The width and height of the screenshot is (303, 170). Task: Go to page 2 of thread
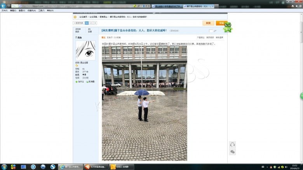click(91, 23)
